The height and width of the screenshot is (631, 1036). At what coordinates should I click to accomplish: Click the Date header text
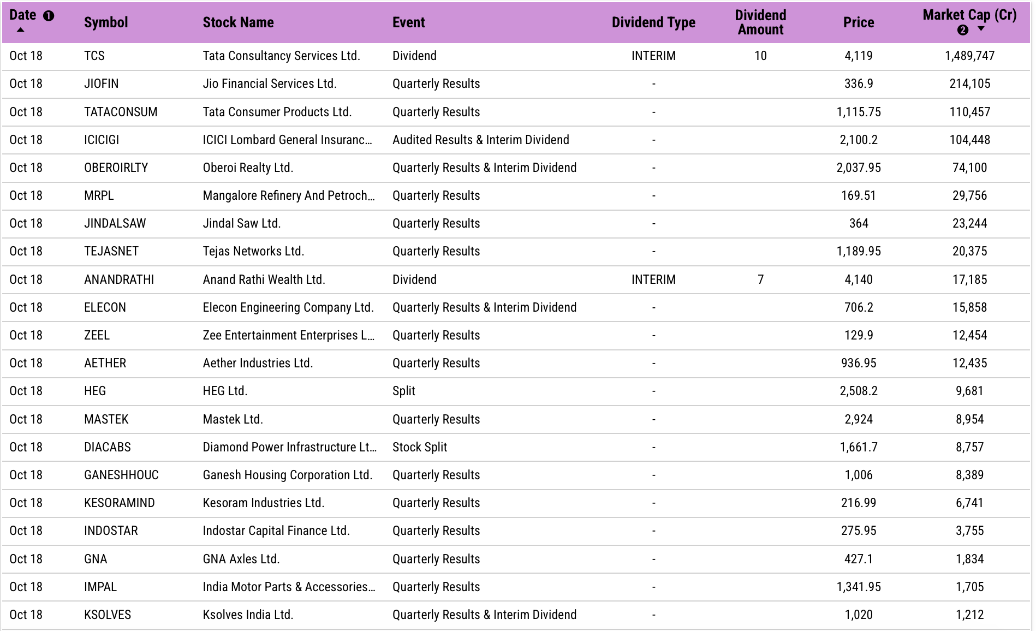coord(23,15)
